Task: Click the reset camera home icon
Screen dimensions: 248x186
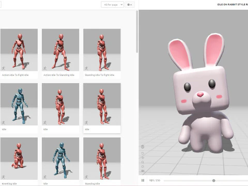Action: 143,162
